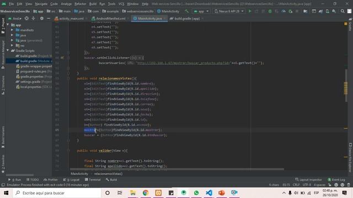Click Attach Debugger to Android Process icon
The height and width of the screenshot is (198, 353).
(291, 11)
